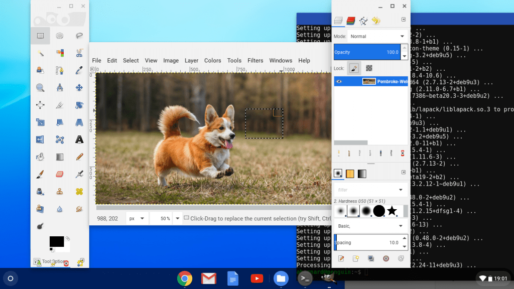Screen dimensions: 514x289
Task: Select the Scissors Select tool
Action: [79, 53]
